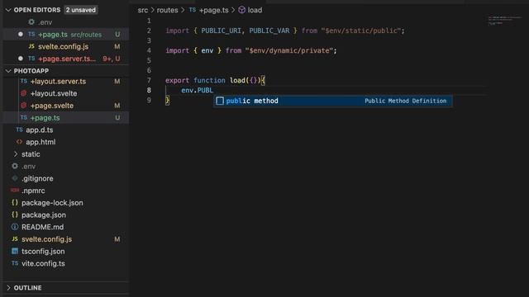Click unsaved dot beside +page.server.ts
Screen dimensions: 529x297
click(x=21, y=59)
